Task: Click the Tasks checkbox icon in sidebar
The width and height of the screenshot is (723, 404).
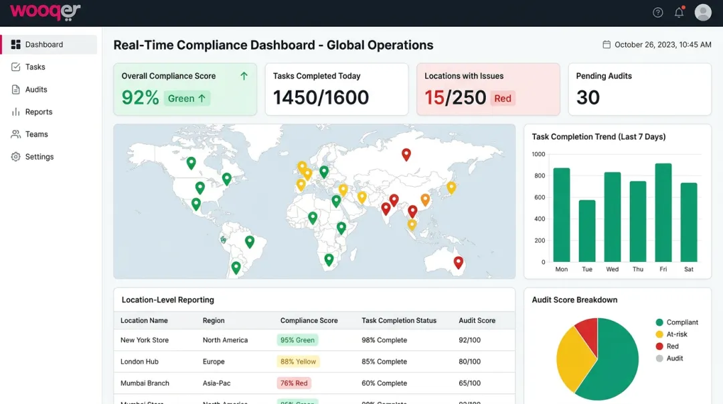Action: pos(15,67)
